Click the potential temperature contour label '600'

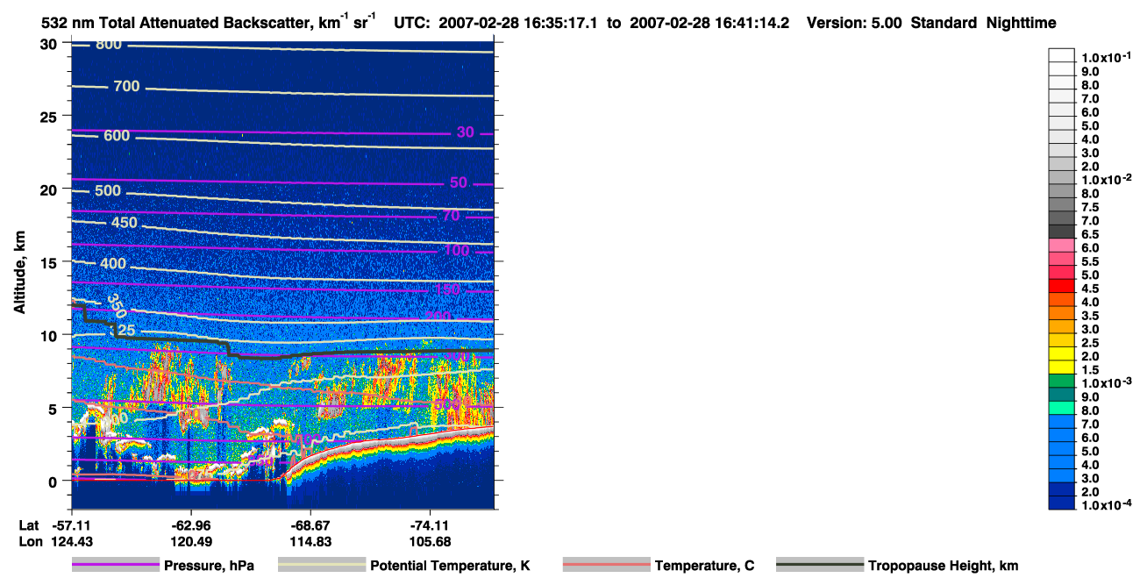point(117,136)
